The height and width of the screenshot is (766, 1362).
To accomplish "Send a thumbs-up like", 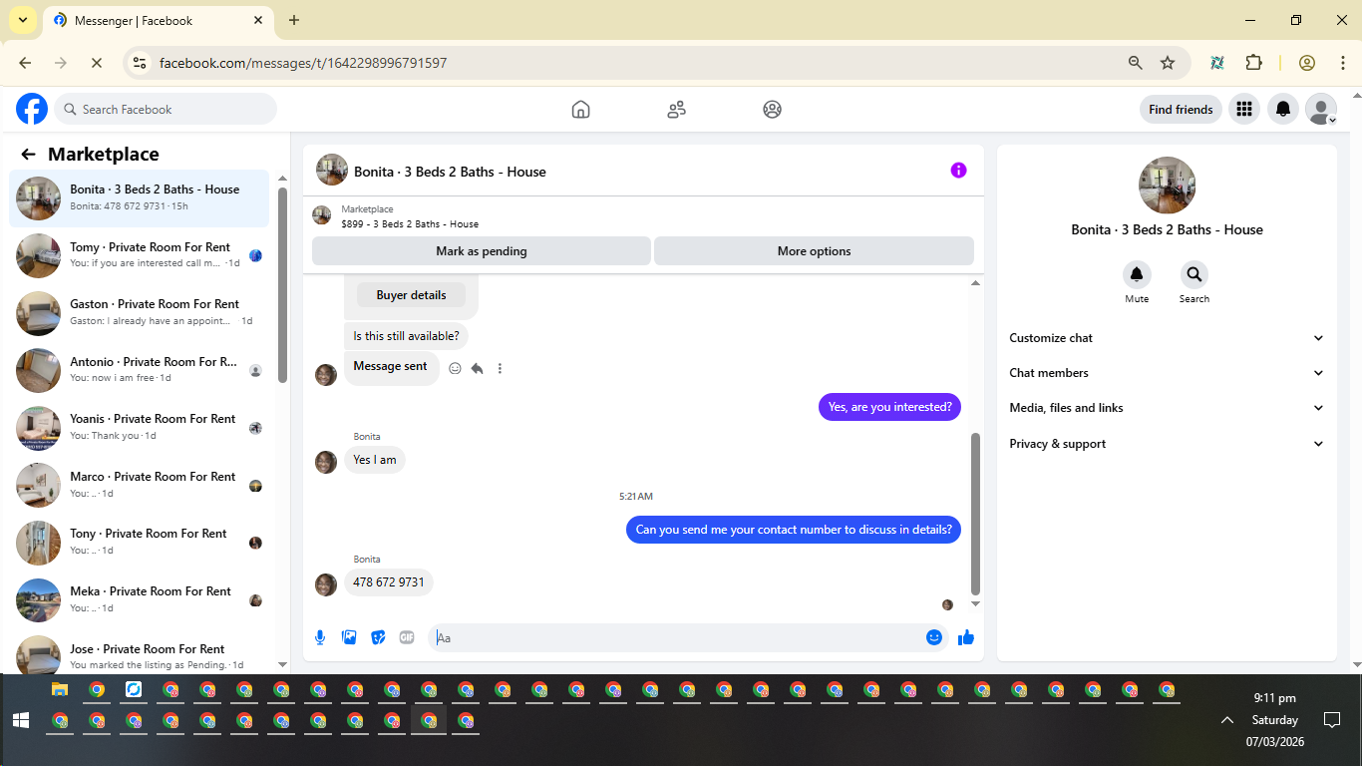I will tap(965, 637).
